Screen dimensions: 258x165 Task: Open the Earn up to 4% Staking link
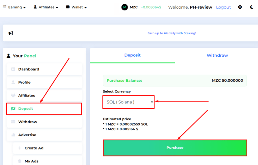172,33
